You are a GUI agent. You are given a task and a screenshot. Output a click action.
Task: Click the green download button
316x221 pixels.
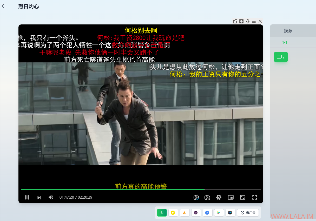pyautogui.click(x=162, y=213)
